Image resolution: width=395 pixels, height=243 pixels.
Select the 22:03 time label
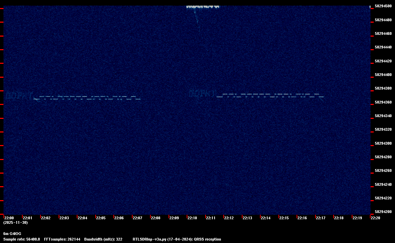click(x=64, y=218)
